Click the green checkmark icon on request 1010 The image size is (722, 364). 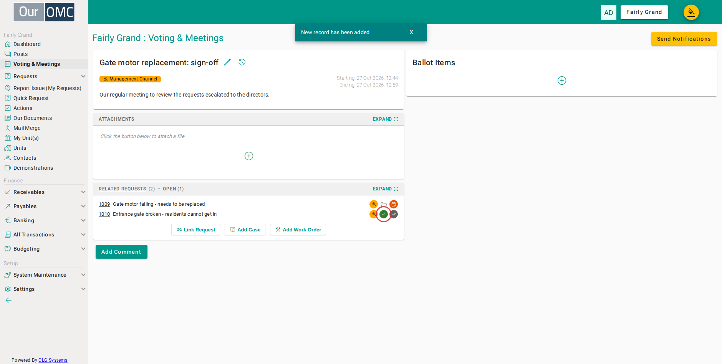pyautogui.click(x=384, y=214)
